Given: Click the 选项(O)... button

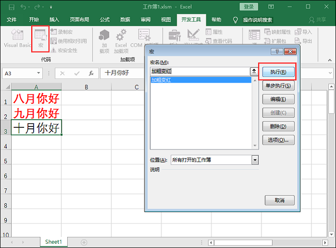Looking at the screenshot, I should pyautogui.click(x=278, y=140).
